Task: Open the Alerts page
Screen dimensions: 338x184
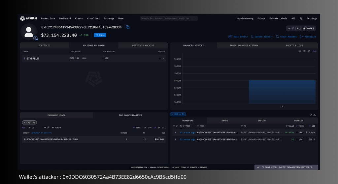Action: (x=79, y=18)
